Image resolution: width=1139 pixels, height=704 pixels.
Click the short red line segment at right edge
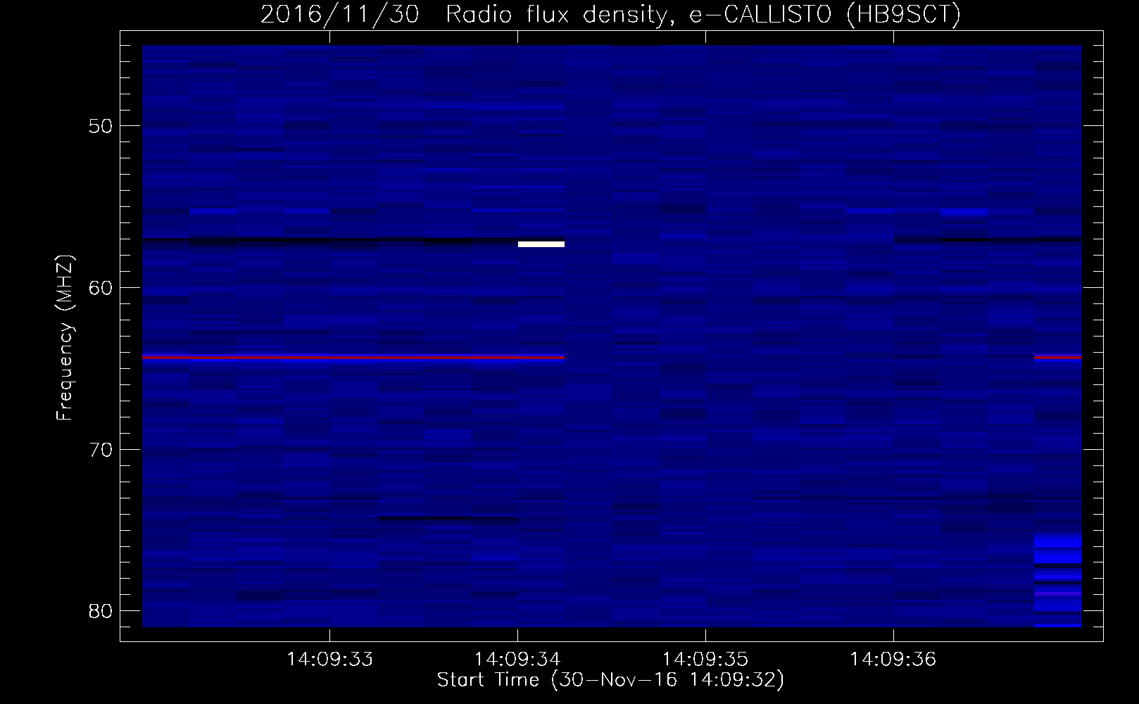click(x=1057, y=358)
